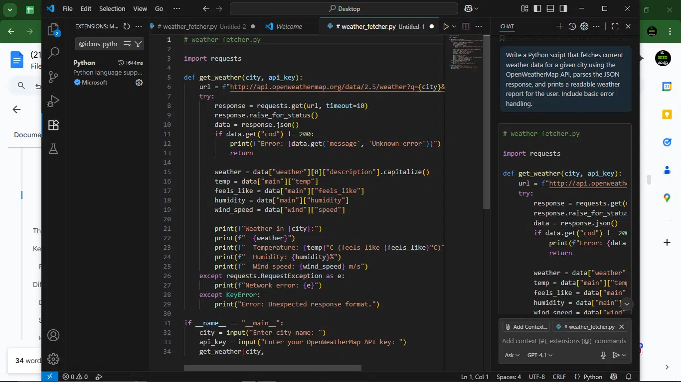Toggle the primary side bar layout button
This screenshot has height=382, width=681.
coord(537,8)
